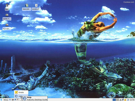Open the Místa places menu
The height and width of the screenshot is (101, 135).
6,100
